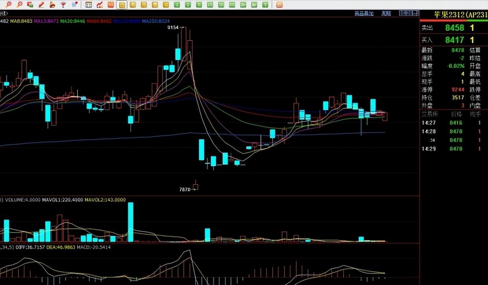Click the 商品叠加 overlay link
Screen dimensions: 488x285
pos(364,13)
